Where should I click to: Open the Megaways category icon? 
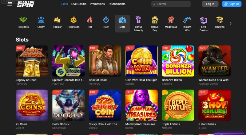[x=171, y=20]
